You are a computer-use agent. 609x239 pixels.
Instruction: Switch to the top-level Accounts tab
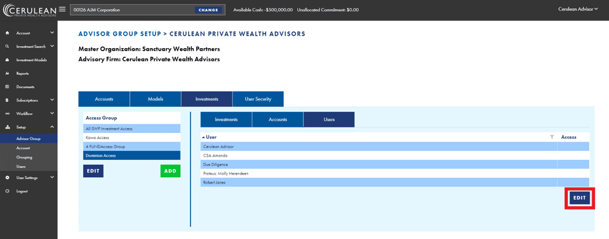click(x=104, y=99)
